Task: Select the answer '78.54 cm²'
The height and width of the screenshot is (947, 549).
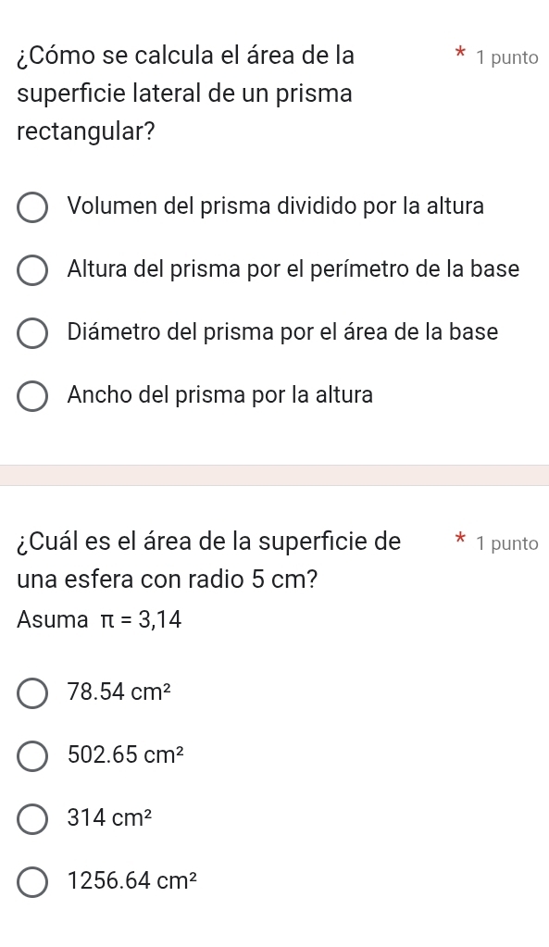Action: click(32, 692)
